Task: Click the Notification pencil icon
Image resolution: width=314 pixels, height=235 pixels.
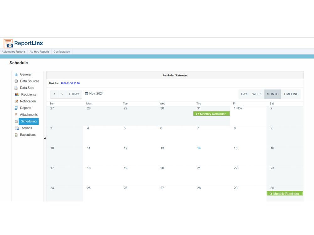Action: click(16, 101)
